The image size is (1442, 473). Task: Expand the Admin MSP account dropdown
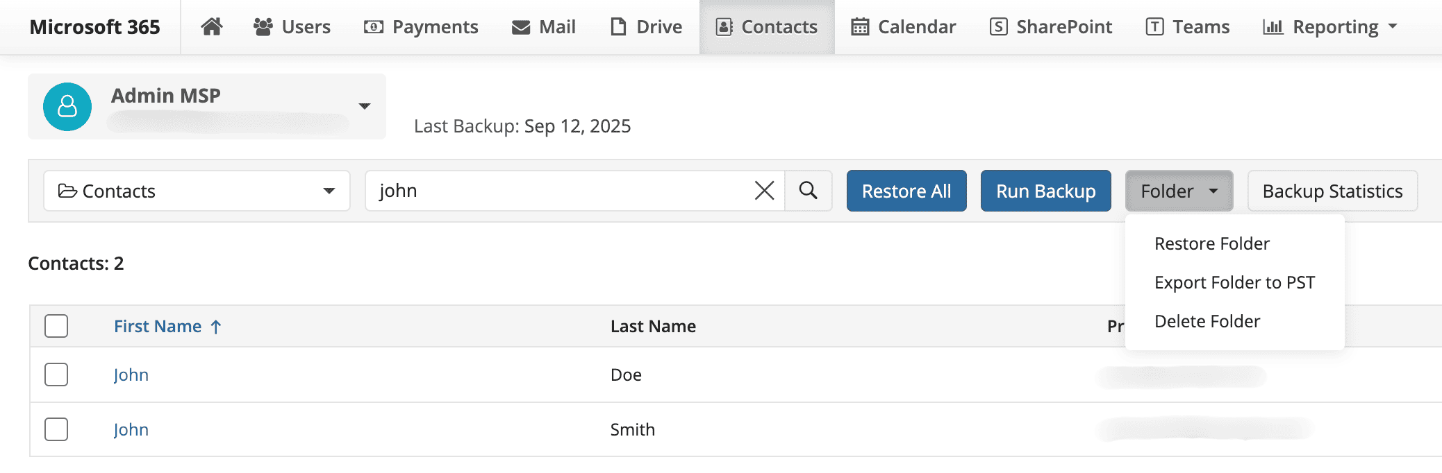pyautogui.click(x=365, y=106)
